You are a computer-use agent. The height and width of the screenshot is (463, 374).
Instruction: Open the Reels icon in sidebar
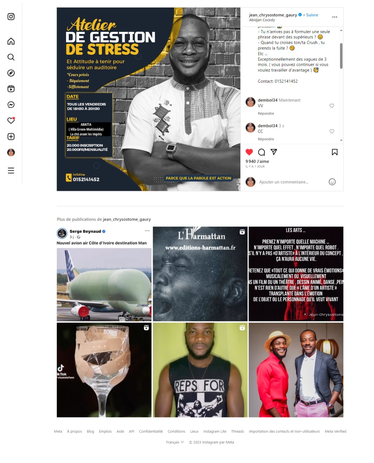11,89
